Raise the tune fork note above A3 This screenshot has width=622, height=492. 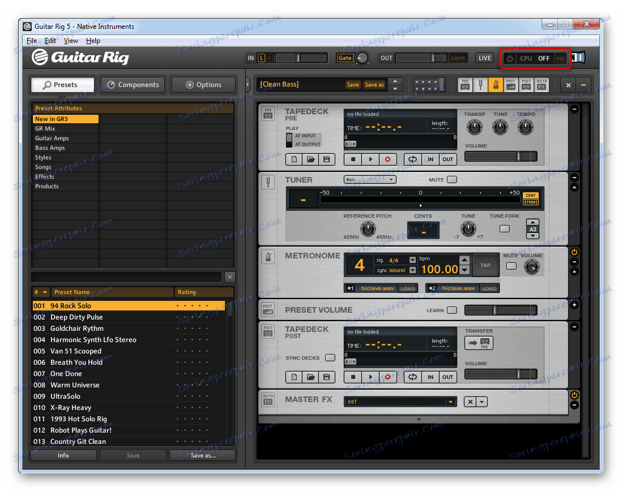[x=532, y=222]
